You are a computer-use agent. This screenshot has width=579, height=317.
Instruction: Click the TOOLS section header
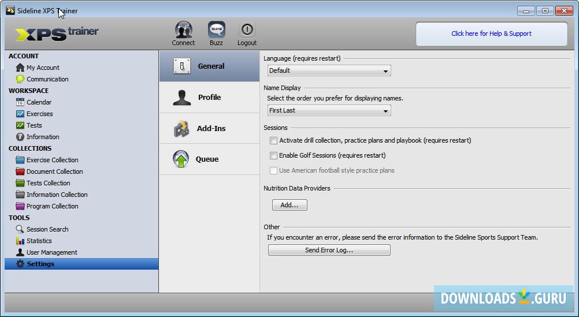[x=19, y=218]
